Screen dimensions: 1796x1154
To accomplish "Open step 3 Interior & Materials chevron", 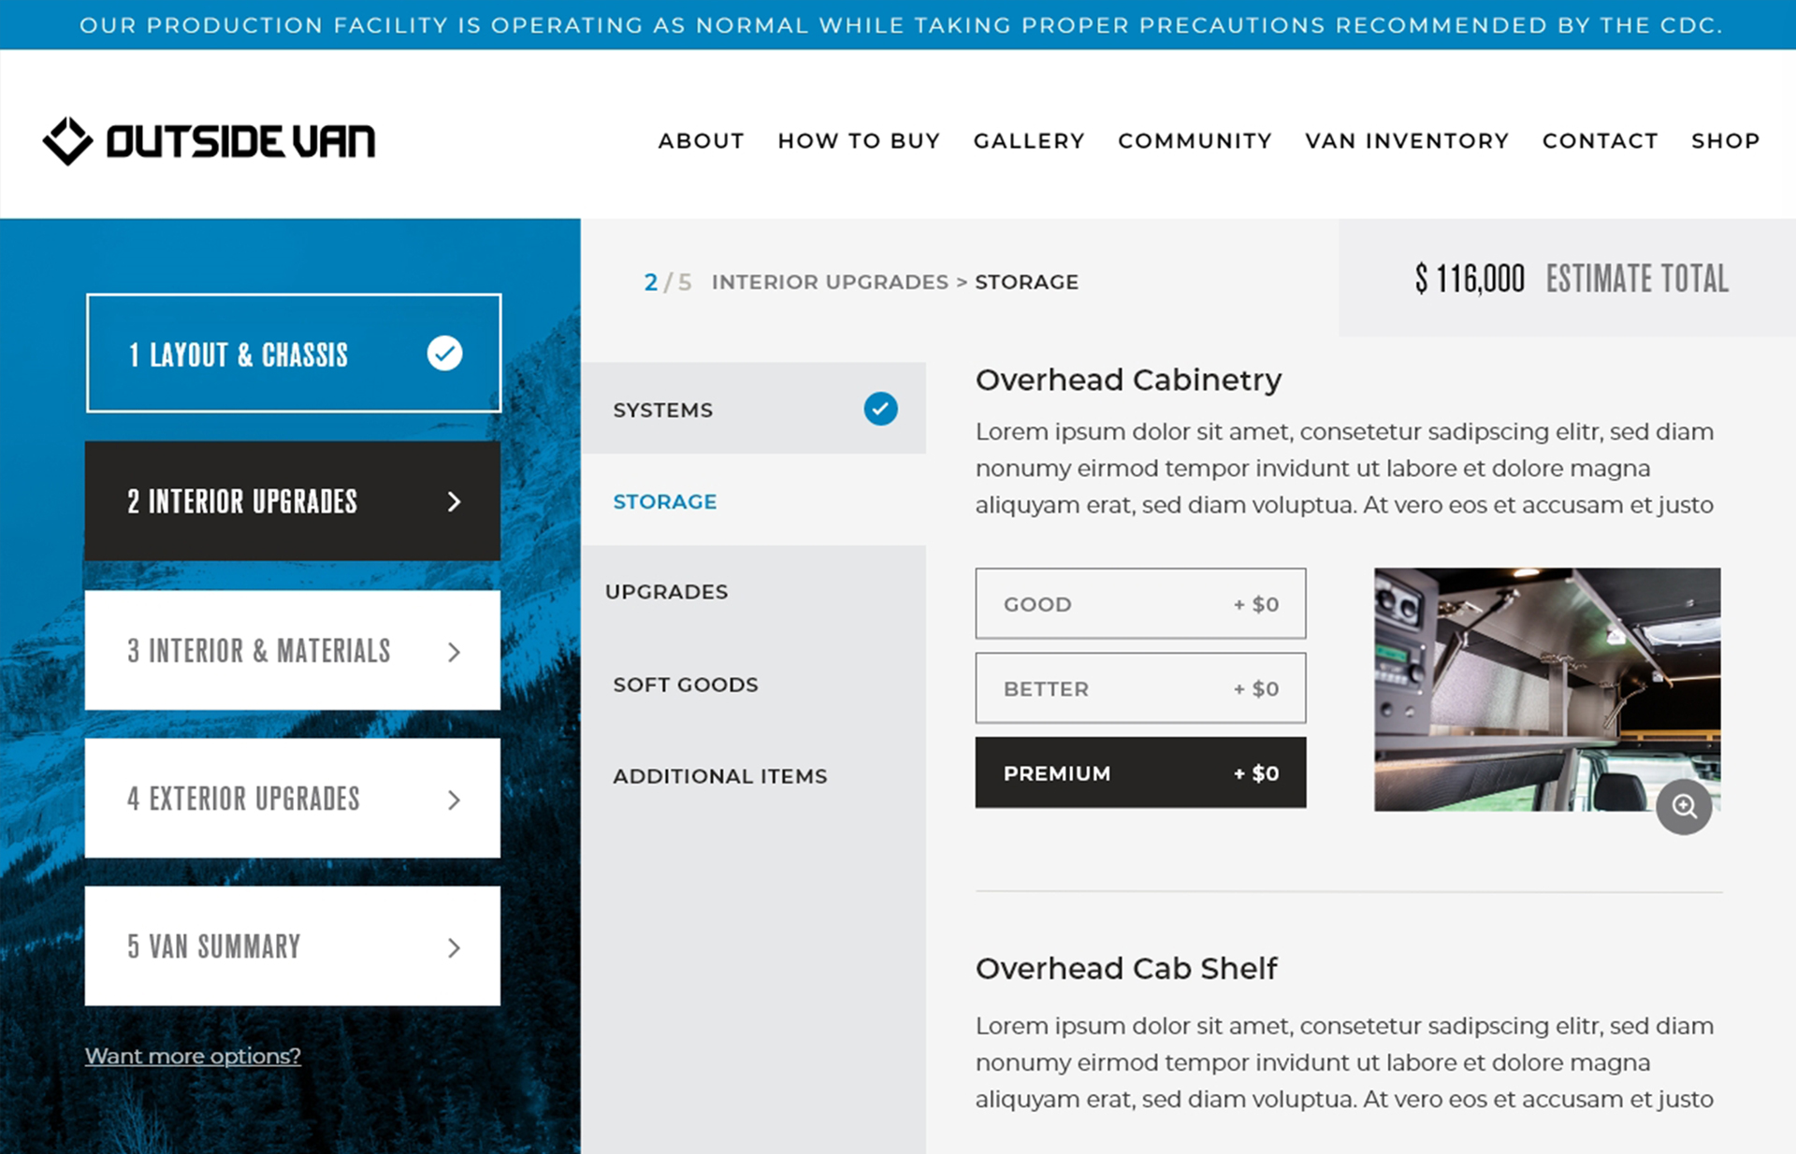I will click(454, 652).
